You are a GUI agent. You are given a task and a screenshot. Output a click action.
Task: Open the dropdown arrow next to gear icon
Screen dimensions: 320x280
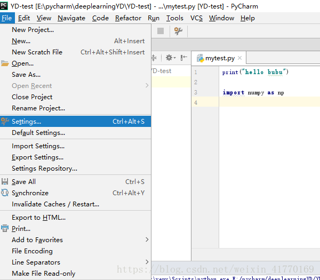tap(175, 58)
